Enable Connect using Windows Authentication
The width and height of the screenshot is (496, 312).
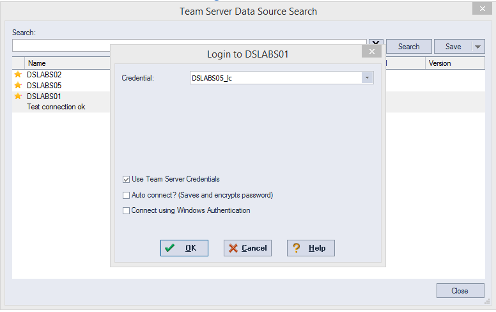[126, 210]
